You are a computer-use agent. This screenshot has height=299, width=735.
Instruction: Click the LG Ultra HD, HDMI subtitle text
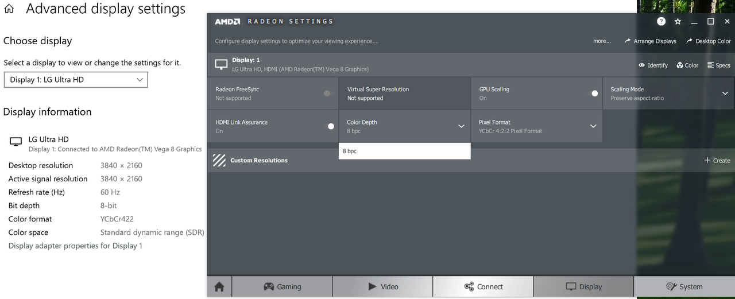coord(300,69)
